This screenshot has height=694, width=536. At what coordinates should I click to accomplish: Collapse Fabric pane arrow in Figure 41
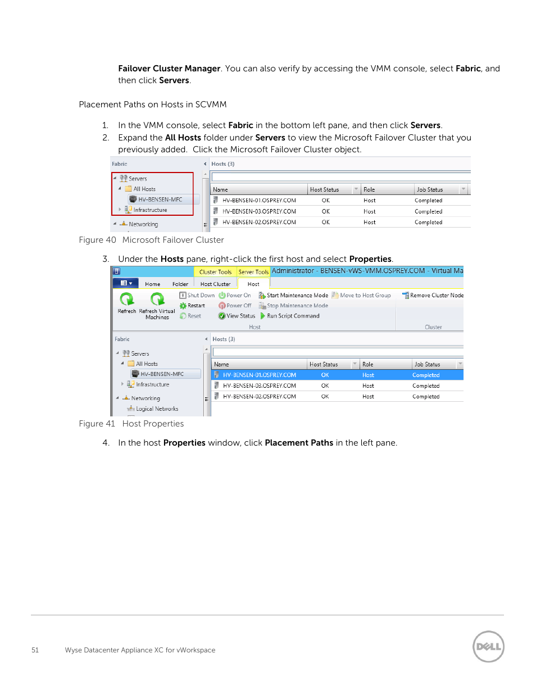tap(206, 339)
